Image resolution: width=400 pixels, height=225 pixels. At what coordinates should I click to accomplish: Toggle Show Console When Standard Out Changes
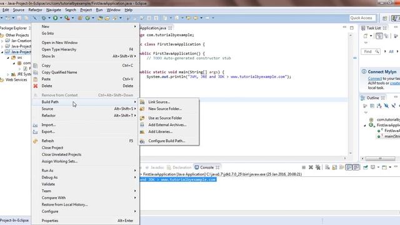[349, 167]
